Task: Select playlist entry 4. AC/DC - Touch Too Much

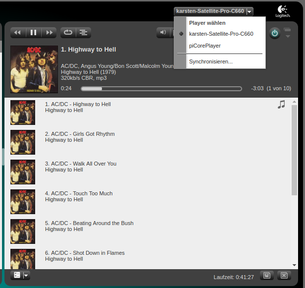Action: tap(79, 193)
